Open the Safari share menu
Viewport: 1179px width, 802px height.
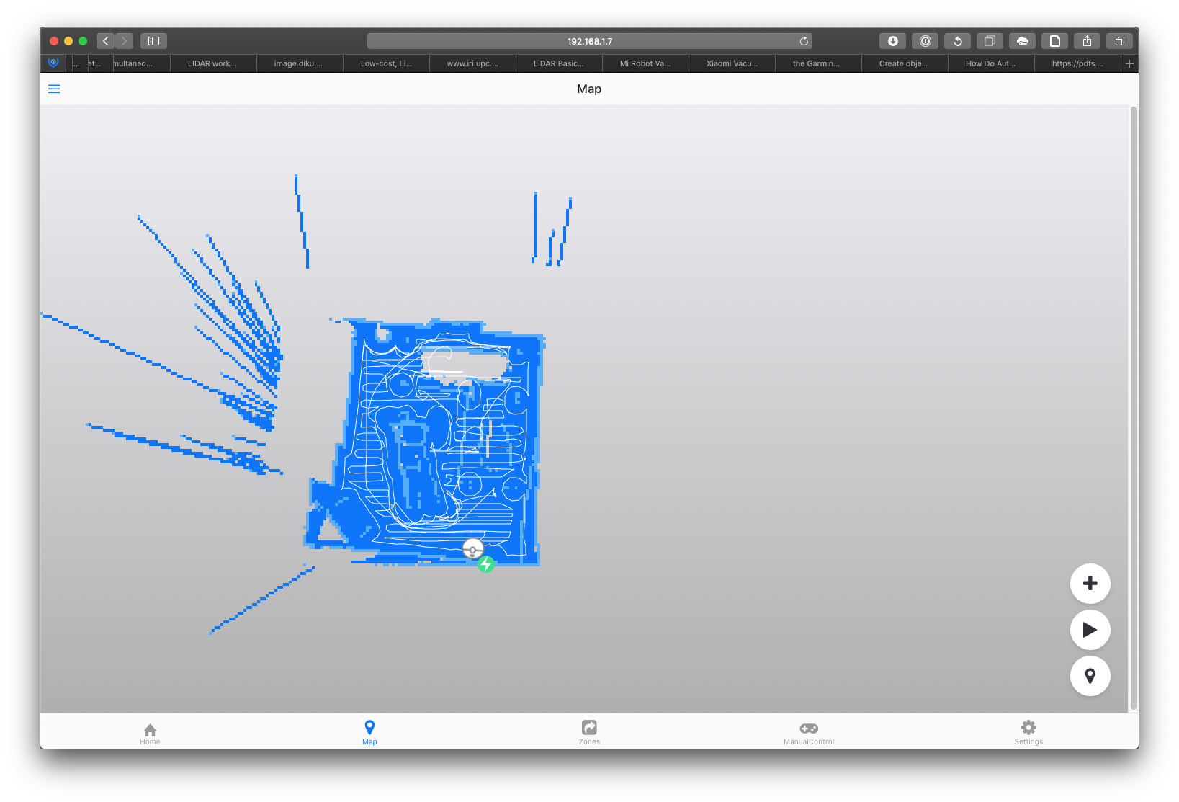tap(1087, 41)
